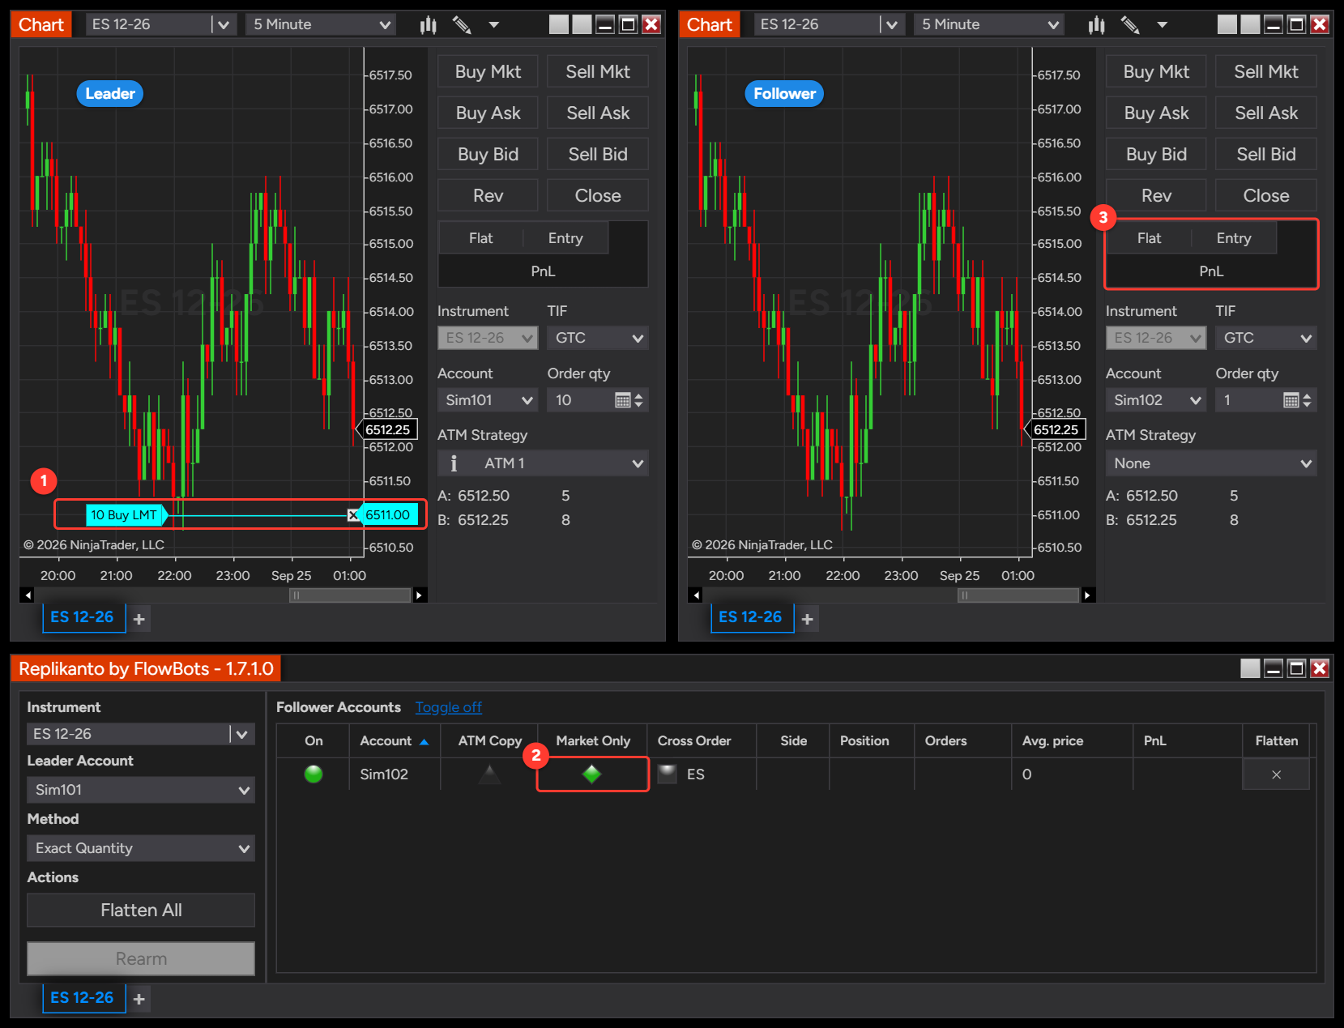Select ES 12-26 tab in Leader chart
The image size is (1344, 1028).
[83, 617]
